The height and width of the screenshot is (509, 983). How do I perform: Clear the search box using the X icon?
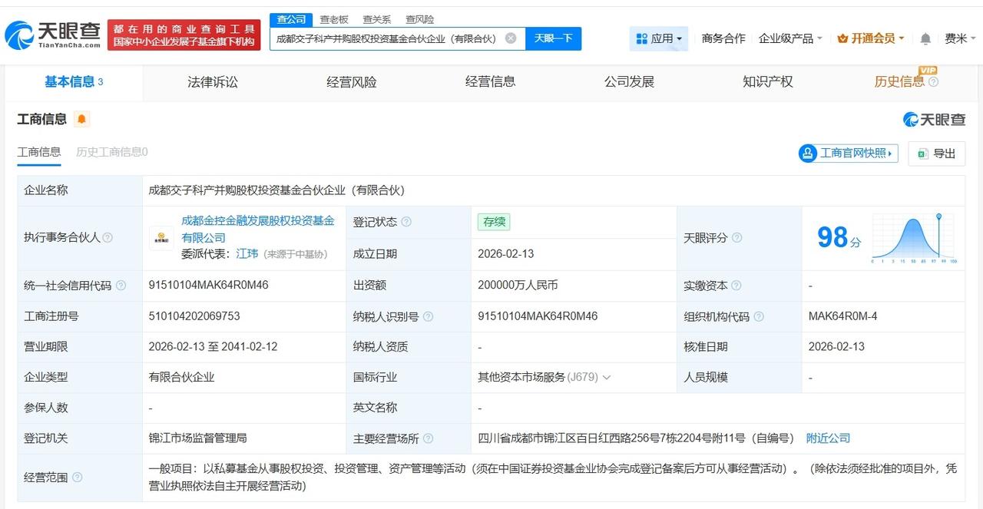point(509,38)
